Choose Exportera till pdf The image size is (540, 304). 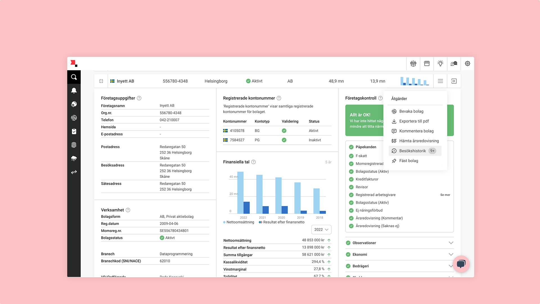click(415, 121)
